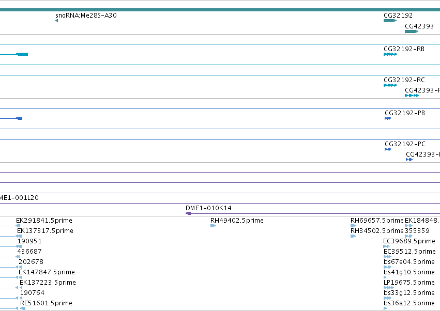The image size is (440, 311).
Task: Select the CG32192-RB transcript arrows glyph
Action: 390,54
